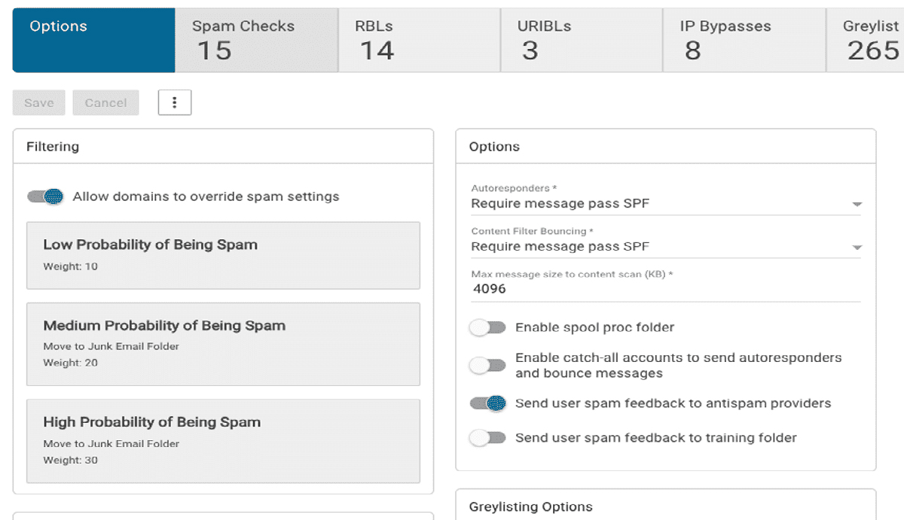Switch to the Spam Checks tab

[x=256, y=40]
